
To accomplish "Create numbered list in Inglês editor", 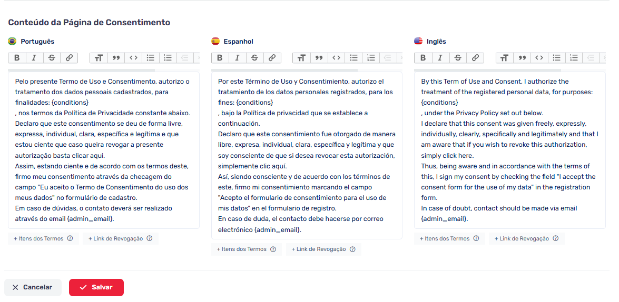I will 574,58.
